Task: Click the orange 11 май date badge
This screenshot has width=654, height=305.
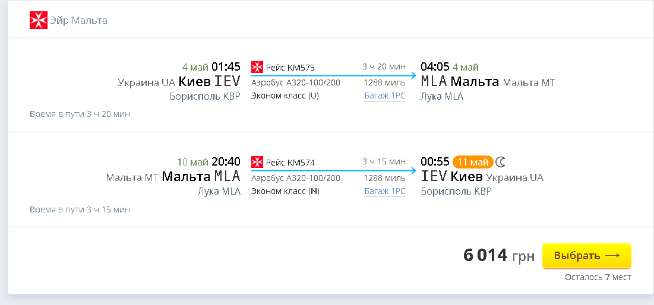Action: click(x=473, y=161)
